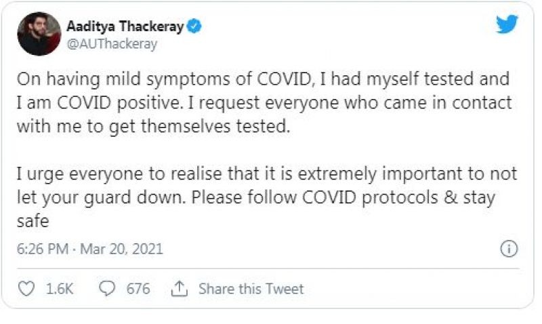This screenshot has width=542, height=324.
Task: Click the line starting "I urge everyone"
Action: [267, 176]
